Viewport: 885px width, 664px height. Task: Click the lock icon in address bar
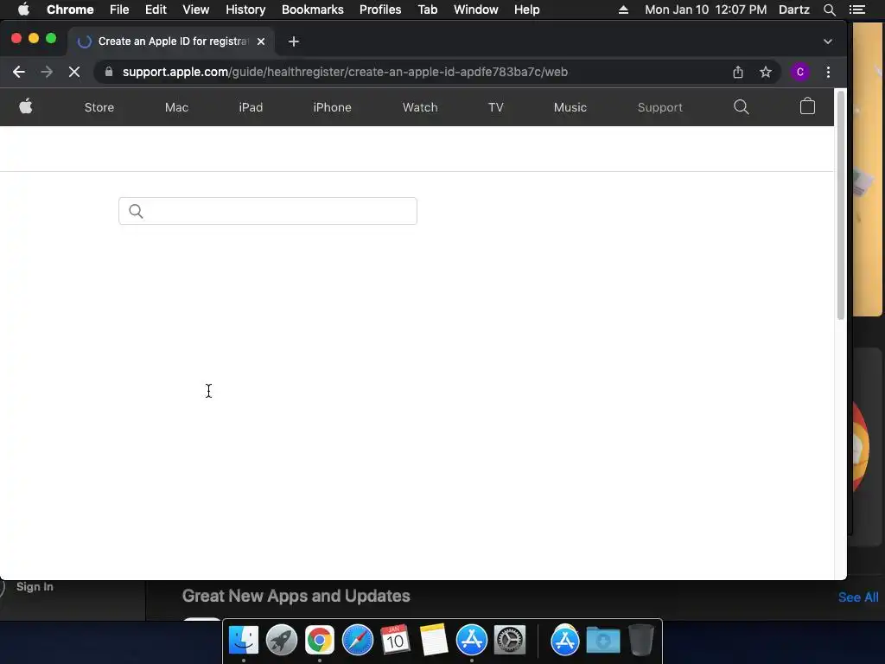(109, 72)
